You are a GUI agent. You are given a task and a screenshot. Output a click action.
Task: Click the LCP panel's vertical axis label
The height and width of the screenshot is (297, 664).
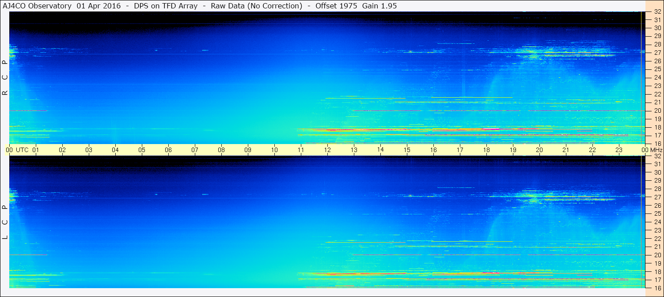[x=5, y=222]
